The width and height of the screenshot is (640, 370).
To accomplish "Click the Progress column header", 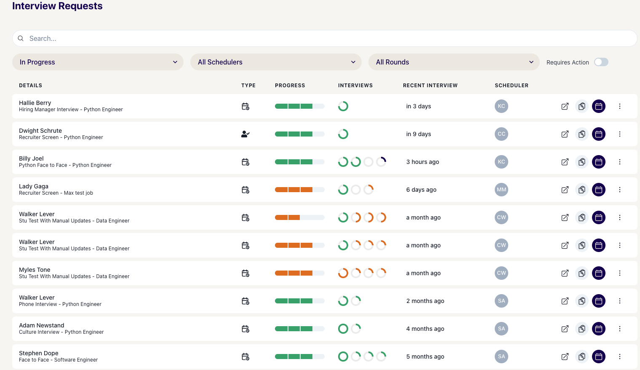I will coord(290,86).
